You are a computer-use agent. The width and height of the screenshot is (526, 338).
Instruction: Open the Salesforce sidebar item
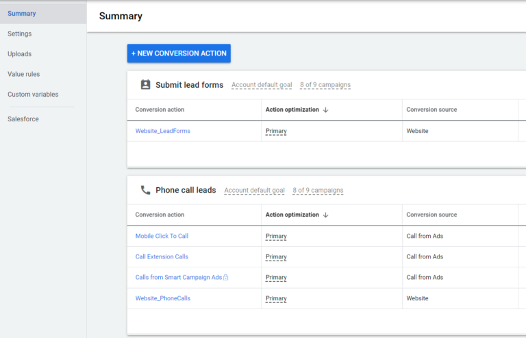pyautogui.click(x=23, y=119)
